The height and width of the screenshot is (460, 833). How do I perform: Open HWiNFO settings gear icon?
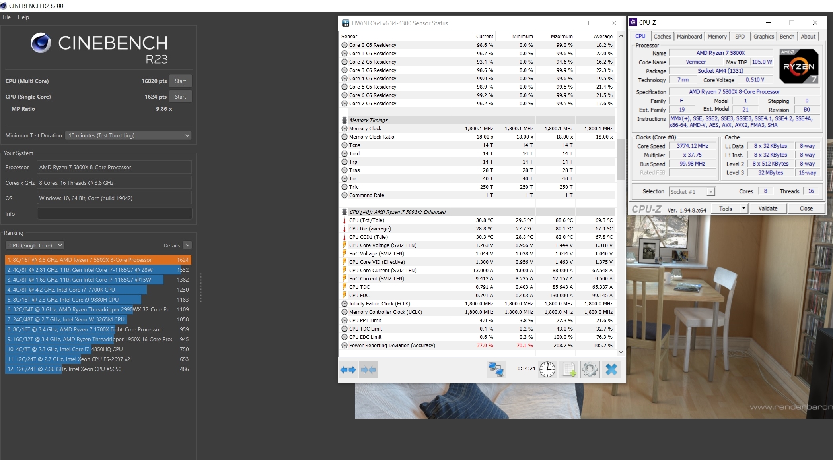click(x=590, y=369)
